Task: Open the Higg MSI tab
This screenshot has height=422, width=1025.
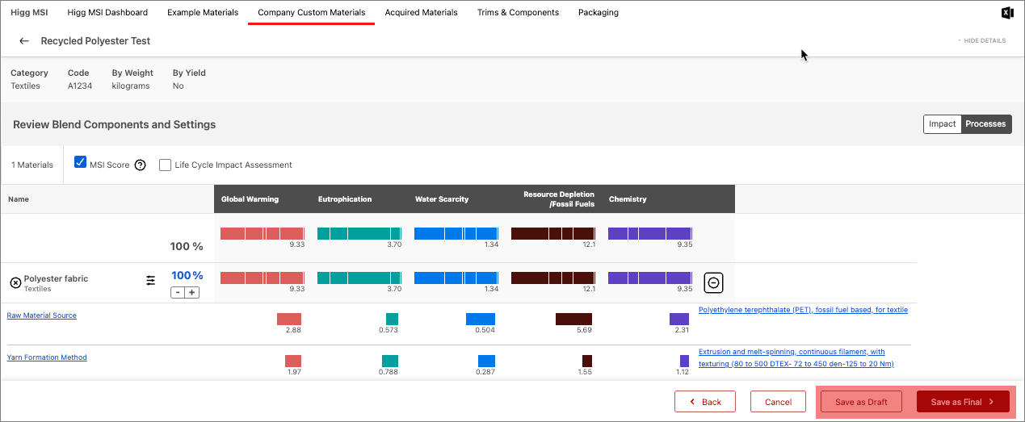Action: point(29,13)
